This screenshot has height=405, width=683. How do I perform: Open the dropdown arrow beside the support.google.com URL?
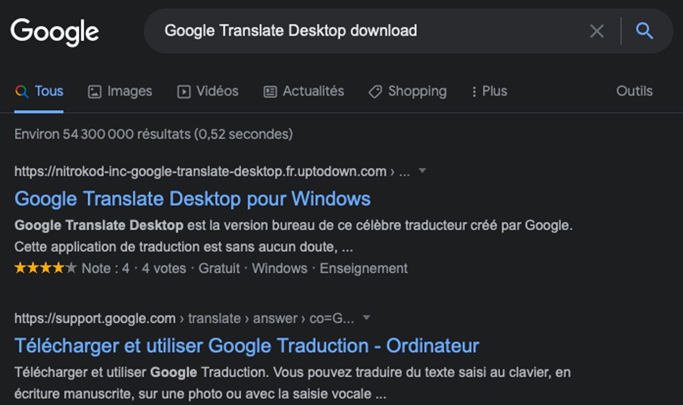click(366, 317)
